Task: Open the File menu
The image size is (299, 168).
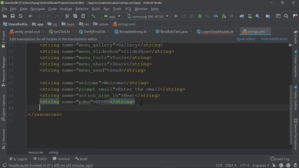Action: [4, 9]
